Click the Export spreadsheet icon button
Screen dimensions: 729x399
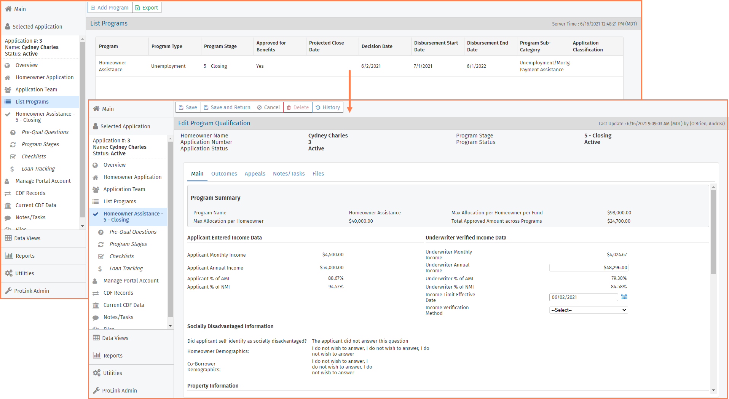138,8
